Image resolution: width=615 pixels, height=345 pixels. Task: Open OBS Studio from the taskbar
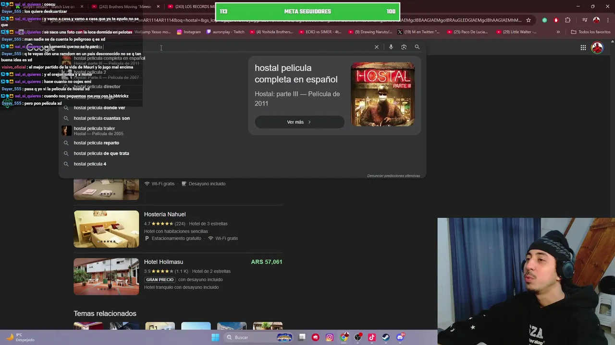tap(358, 337)
